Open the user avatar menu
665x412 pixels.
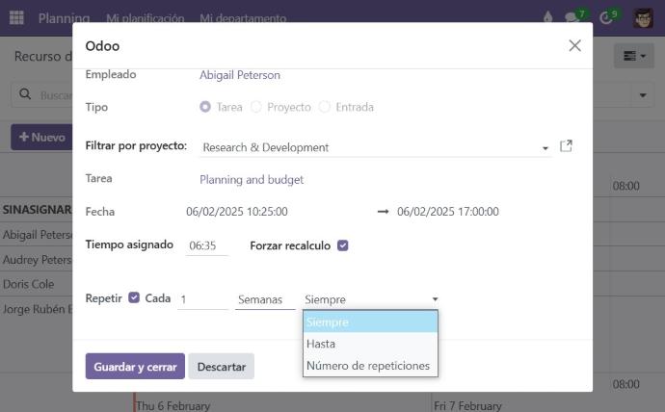643,17
